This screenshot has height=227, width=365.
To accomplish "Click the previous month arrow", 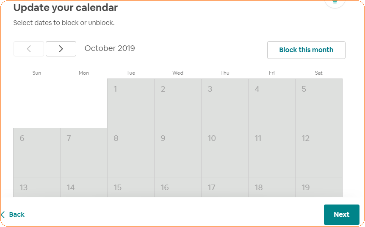I will point(29,49).
